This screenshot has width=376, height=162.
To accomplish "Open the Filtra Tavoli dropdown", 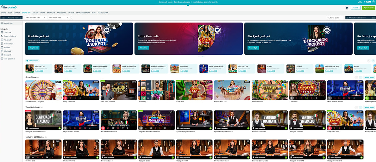I will (x=58, y=18).
